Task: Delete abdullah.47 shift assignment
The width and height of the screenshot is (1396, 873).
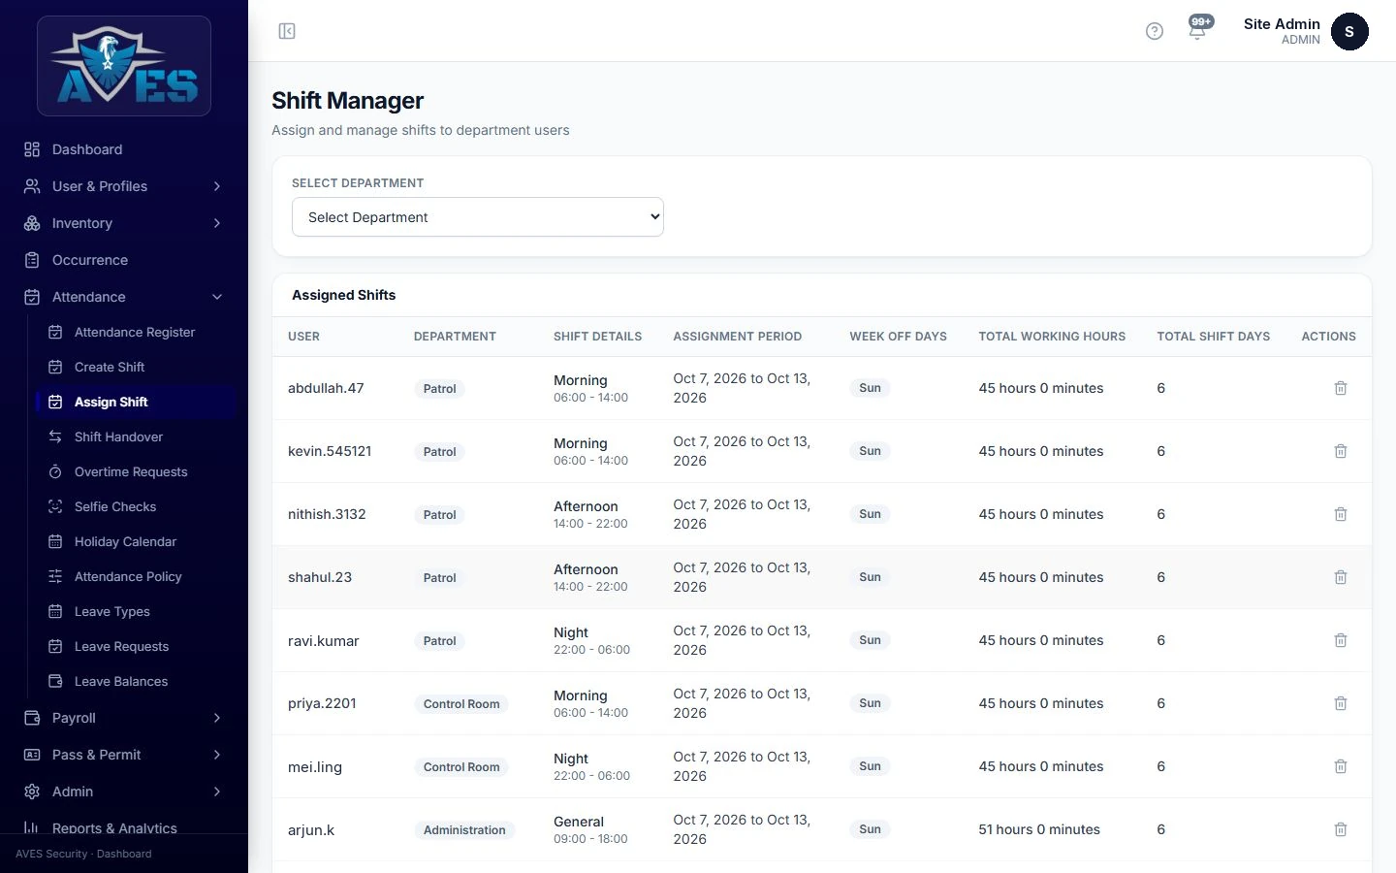Action: (1341, 388)
